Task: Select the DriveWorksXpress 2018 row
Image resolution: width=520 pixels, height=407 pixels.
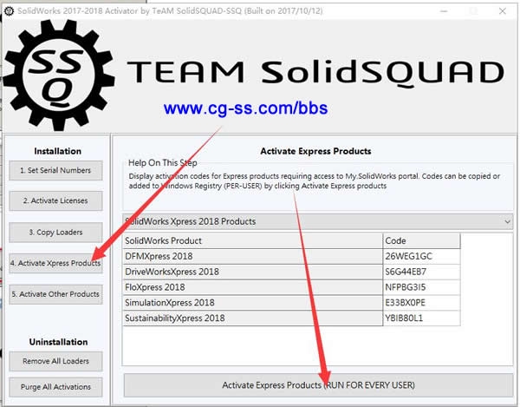Action: coord(252,272)
